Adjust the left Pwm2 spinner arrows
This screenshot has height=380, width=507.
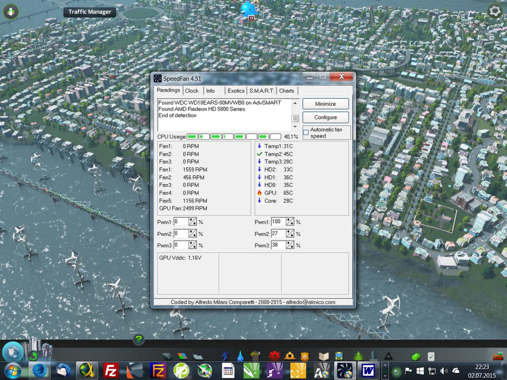pyautogui.click(x=193, y=234)
